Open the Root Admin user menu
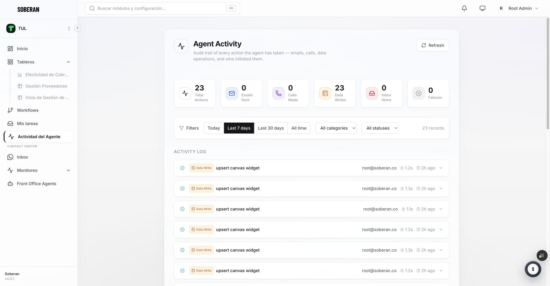Viewport: 550px width, 286px height. click(519, 8)
